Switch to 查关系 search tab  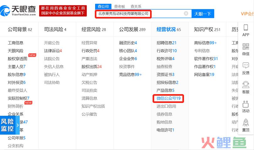(x=136, y=7)
